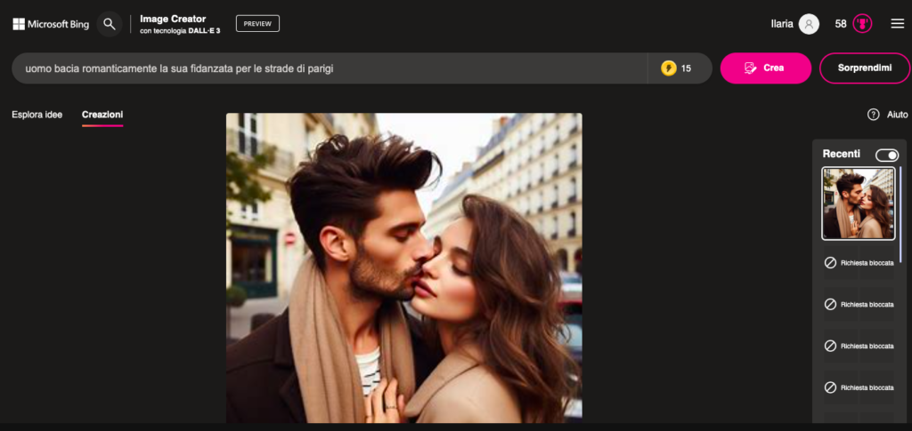Open the hamburger menu
912x431 pixels.
897,24
